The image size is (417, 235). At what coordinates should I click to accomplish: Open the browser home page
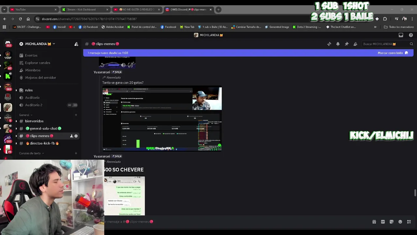click(x=28, y=19)
